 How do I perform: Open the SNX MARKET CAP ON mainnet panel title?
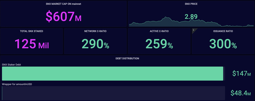pyautogui.click(x=63, y=4)
